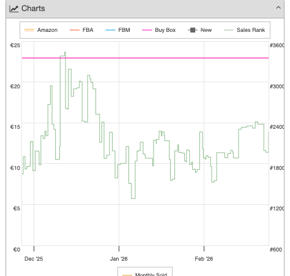Screen dimensions: 290x276
Task: Click the gray square New legend marker
Action: 193,30
